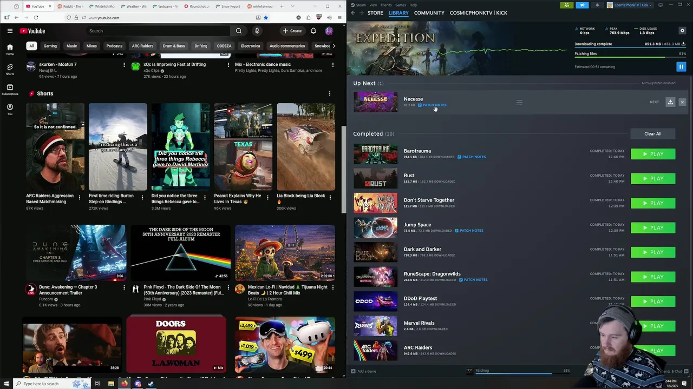Open Steam downloads settings gear
The height and width of the screenshot is (389, 693).
(682, 30)
